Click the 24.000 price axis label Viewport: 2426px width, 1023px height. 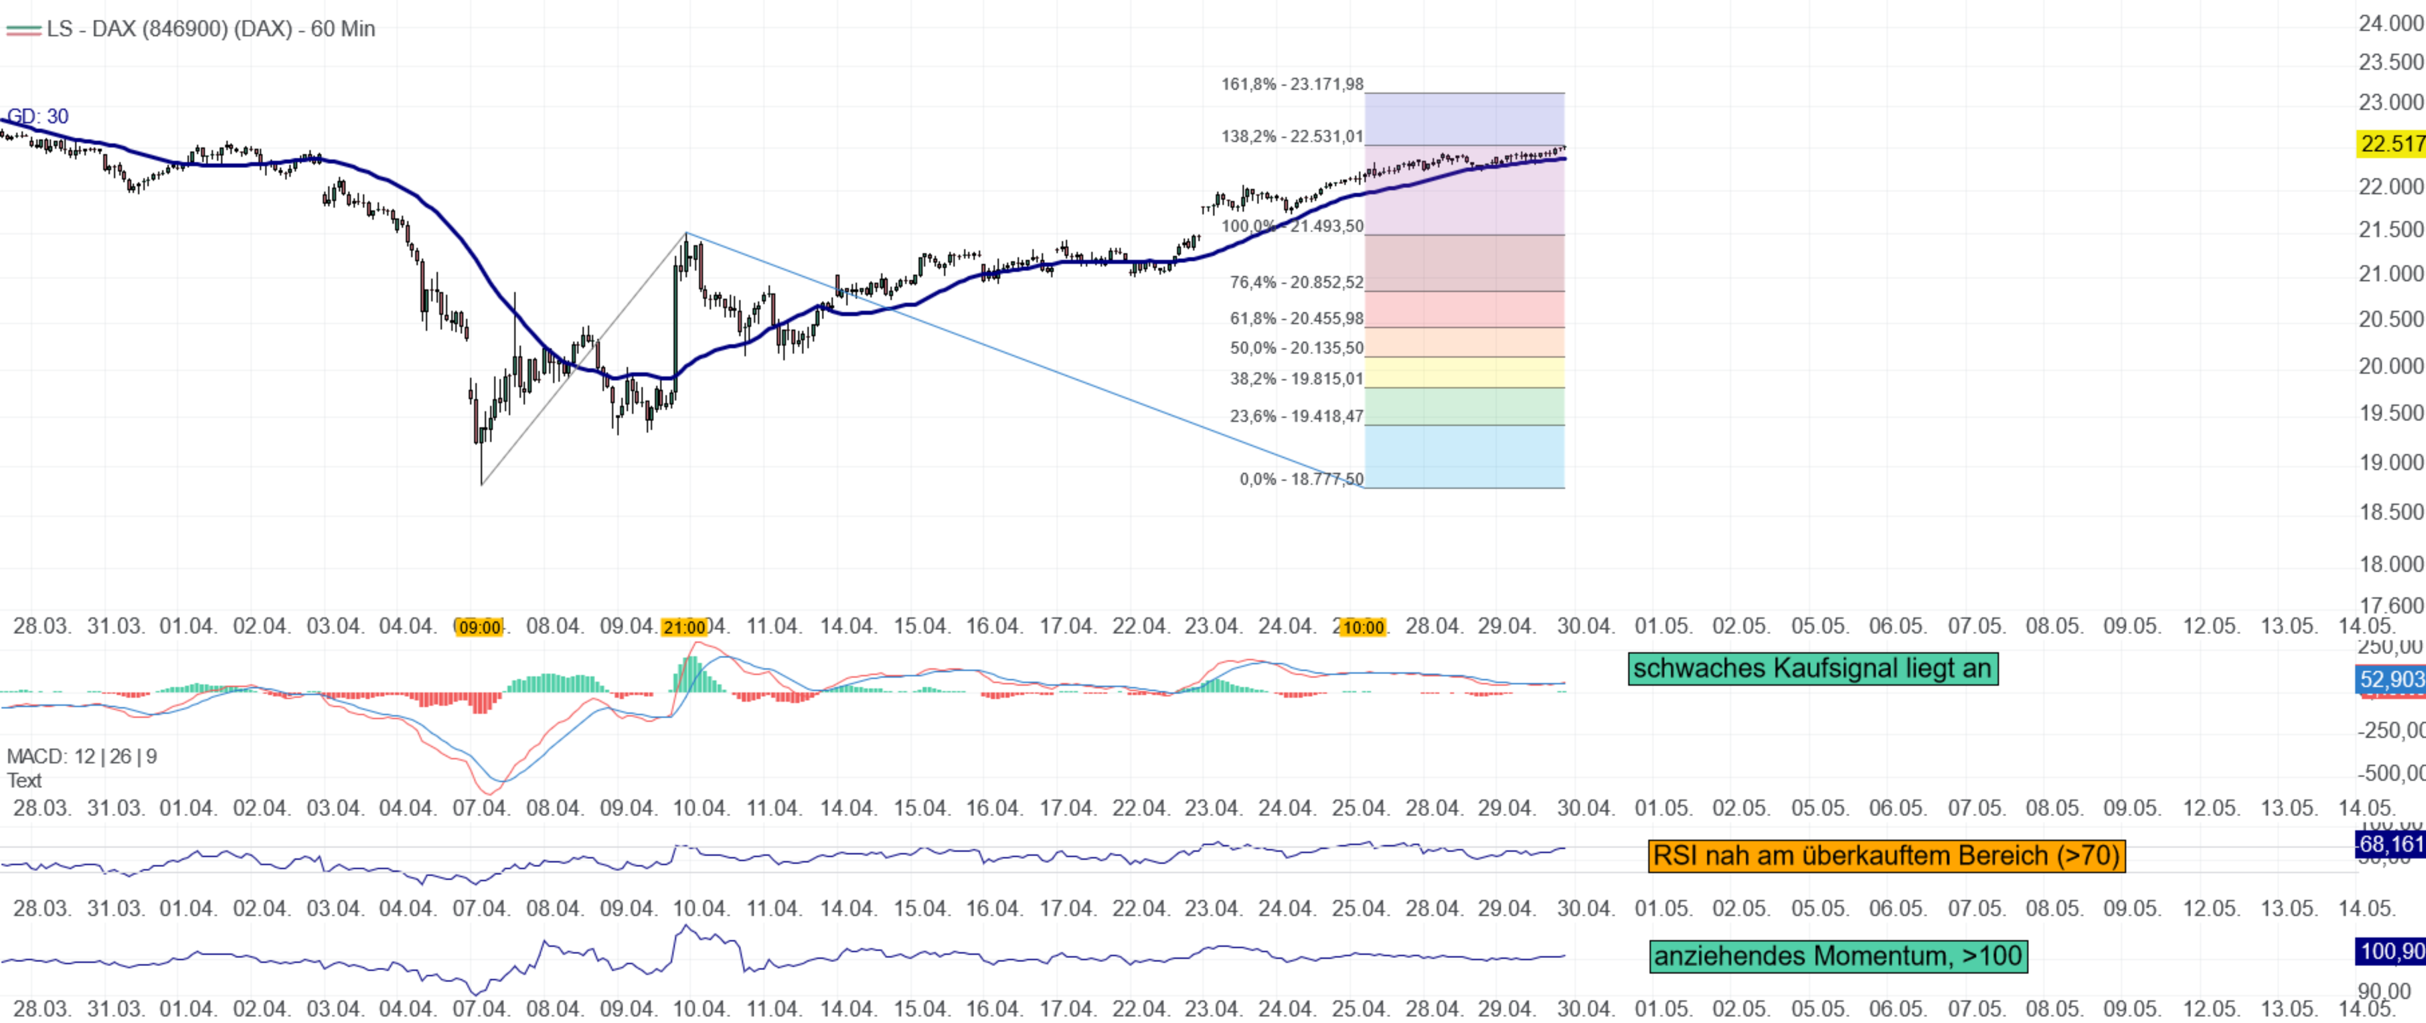click(2391, 23)
